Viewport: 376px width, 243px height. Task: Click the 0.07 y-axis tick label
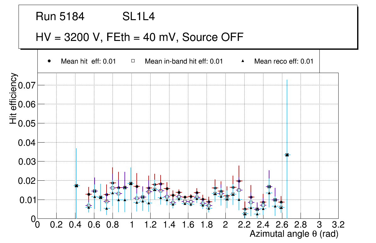(26, 85)
